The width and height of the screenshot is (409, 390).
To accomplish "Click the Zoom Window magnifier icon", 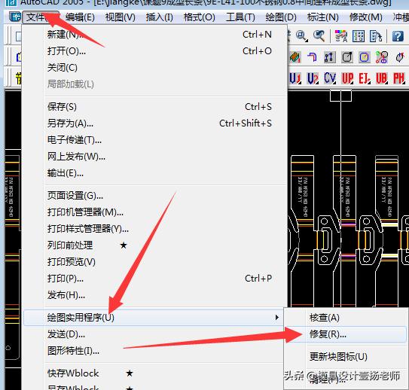I will [x=301, y=36].
